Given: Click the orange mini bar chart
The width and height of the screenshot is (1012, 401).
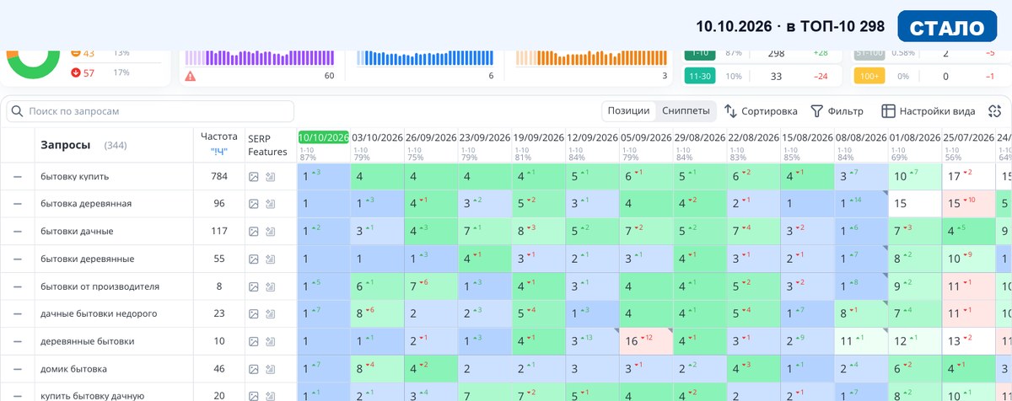Looking at the screenshot, I should coord(591,56).
